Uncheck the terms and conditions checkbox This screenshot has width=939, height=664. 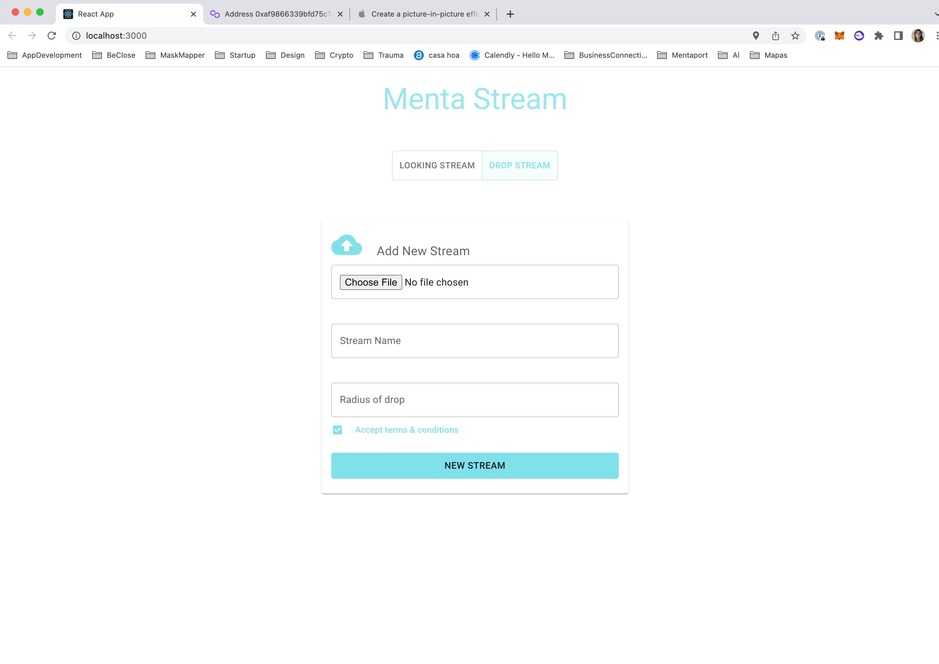click(337, 430)
